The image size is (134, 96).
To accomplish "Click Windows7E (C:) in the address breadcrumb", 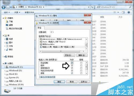I will pyautogui.click(x=35, y=7).
